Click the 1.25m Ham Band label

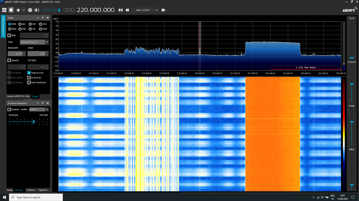[x=306, y=68]
